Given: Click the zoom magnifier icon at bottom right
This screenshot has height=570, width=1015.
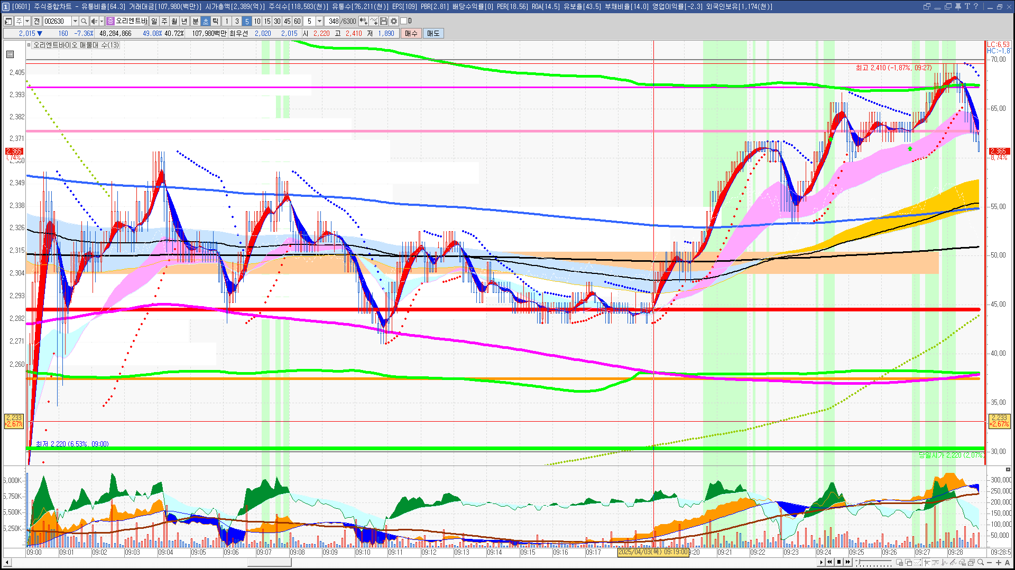Looking at the screenshot, I should tap(981, 562).
